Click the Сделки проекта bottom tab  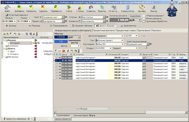click(x=62, y=119)
